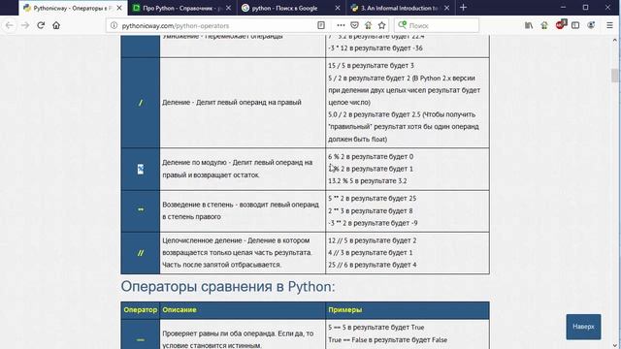Click text '5.0 / 2 в результате будет 2.5'
The image size is (621, 349).
coord(374,114)
